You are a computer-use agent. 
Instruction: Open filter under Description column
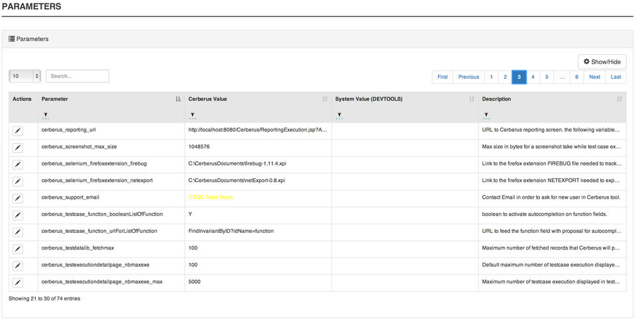click(486, 115)
